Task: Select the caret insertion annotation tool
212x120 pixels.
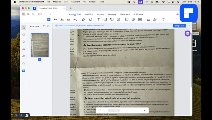Action: 75,19
